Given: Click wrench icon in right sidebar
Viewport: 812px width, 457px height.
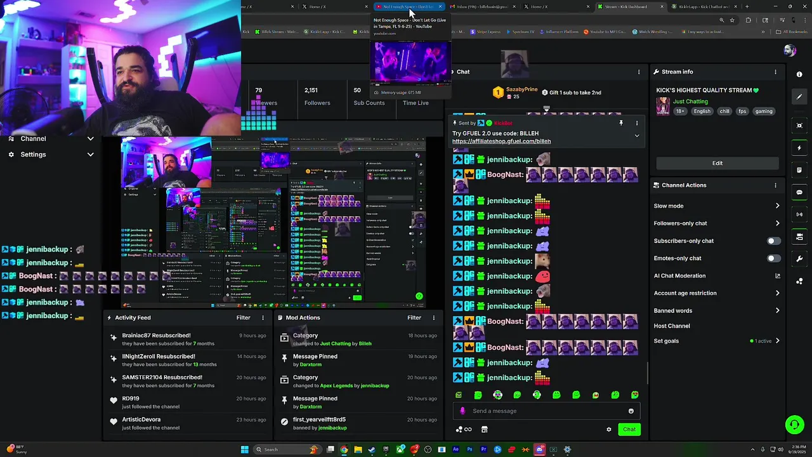Looking at the screenshot, I should pos(799,259).
